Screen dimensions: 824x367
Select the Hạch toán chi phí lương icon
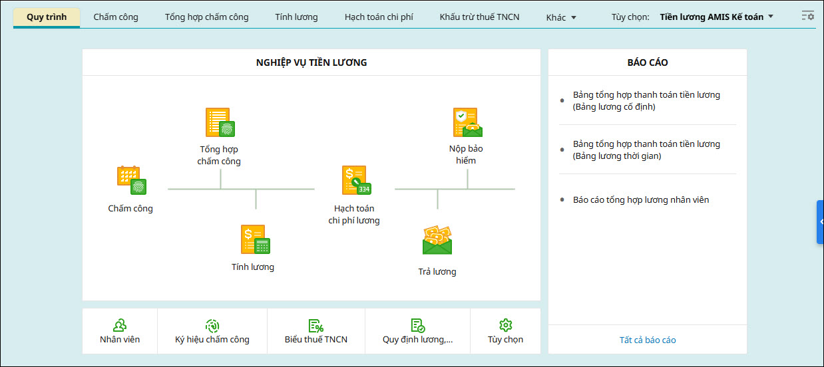356,180
